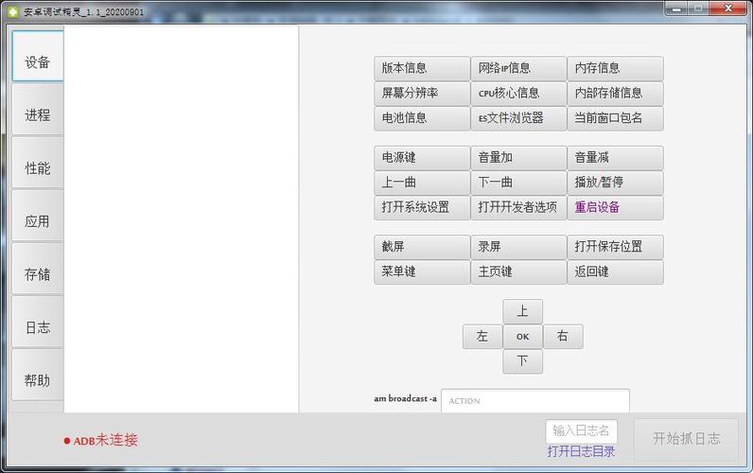Show 网络IP信息
The width and height of the screenshot is (753, 473).
(x=518, y=68)
